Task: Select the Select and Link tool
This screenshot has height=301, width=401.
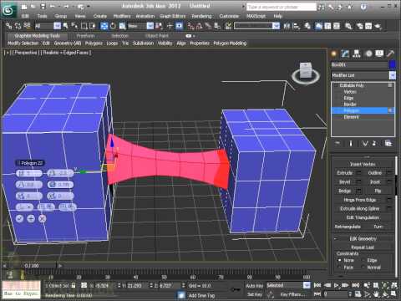Action: tap(9, 26)
